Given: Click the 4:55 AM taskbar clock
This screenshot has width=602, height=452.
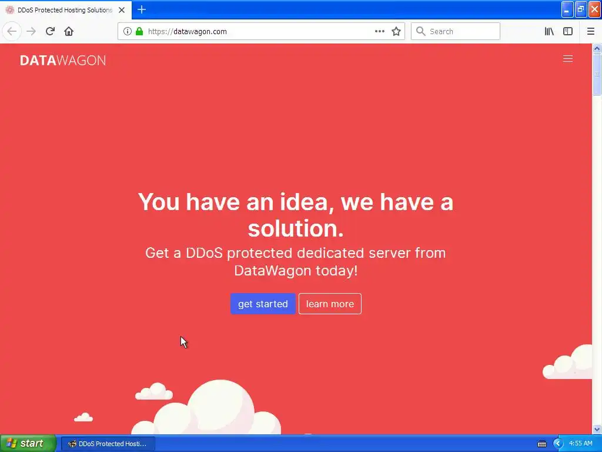Looking at the screenshot, I should tap(580, 444).
